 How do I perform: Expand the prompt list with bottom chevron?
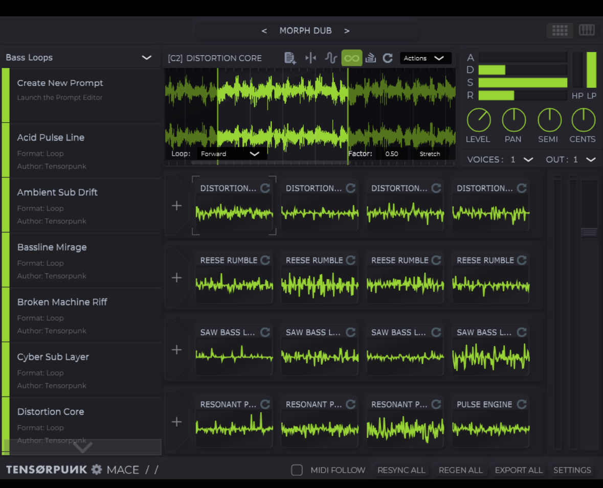82,447
